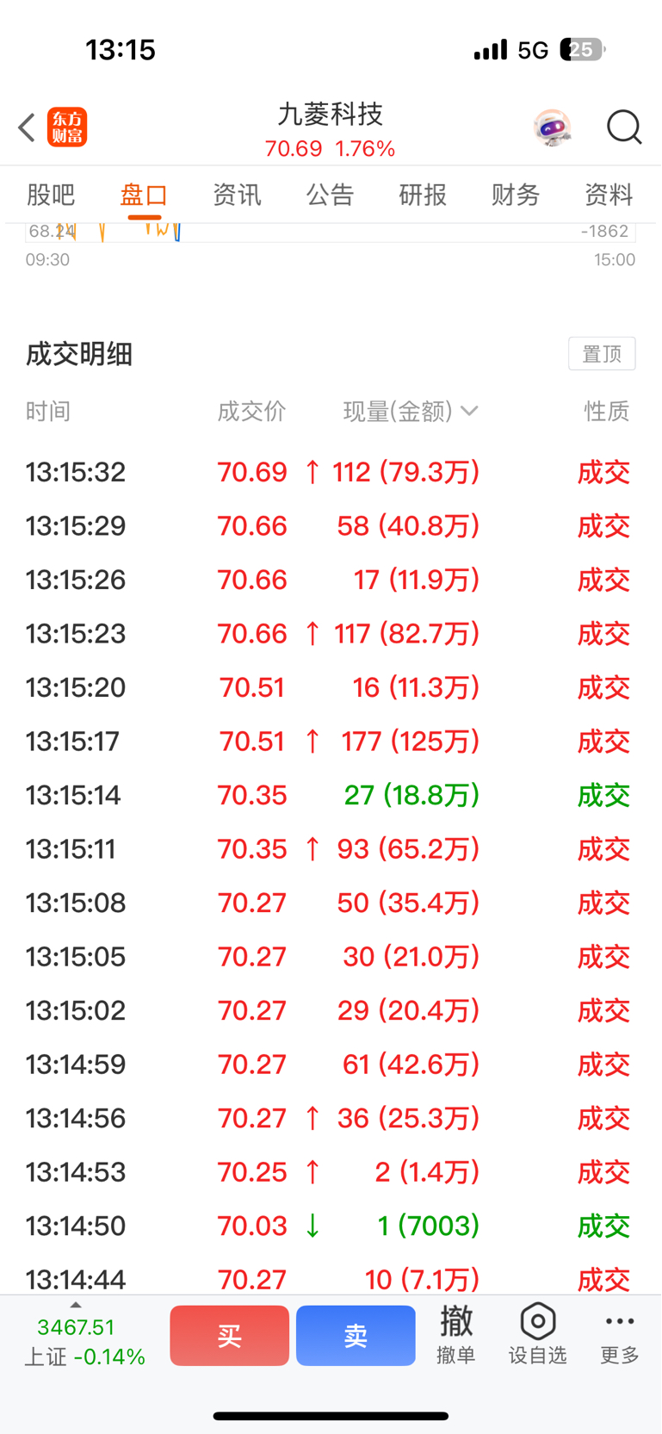Tap the back arrow icon

pyautogui.click(x=27, y=127)
